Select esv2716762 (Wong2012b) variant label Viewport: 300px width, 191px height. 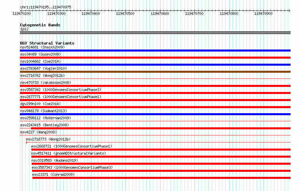pyautogui.click(x=42, y=75)
